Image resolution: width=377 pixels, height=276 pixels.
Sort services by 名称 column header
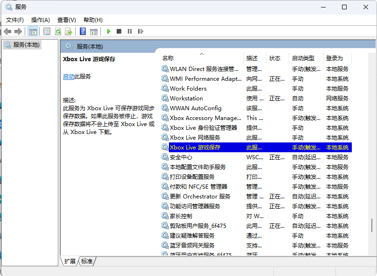[x=168, y=58]
